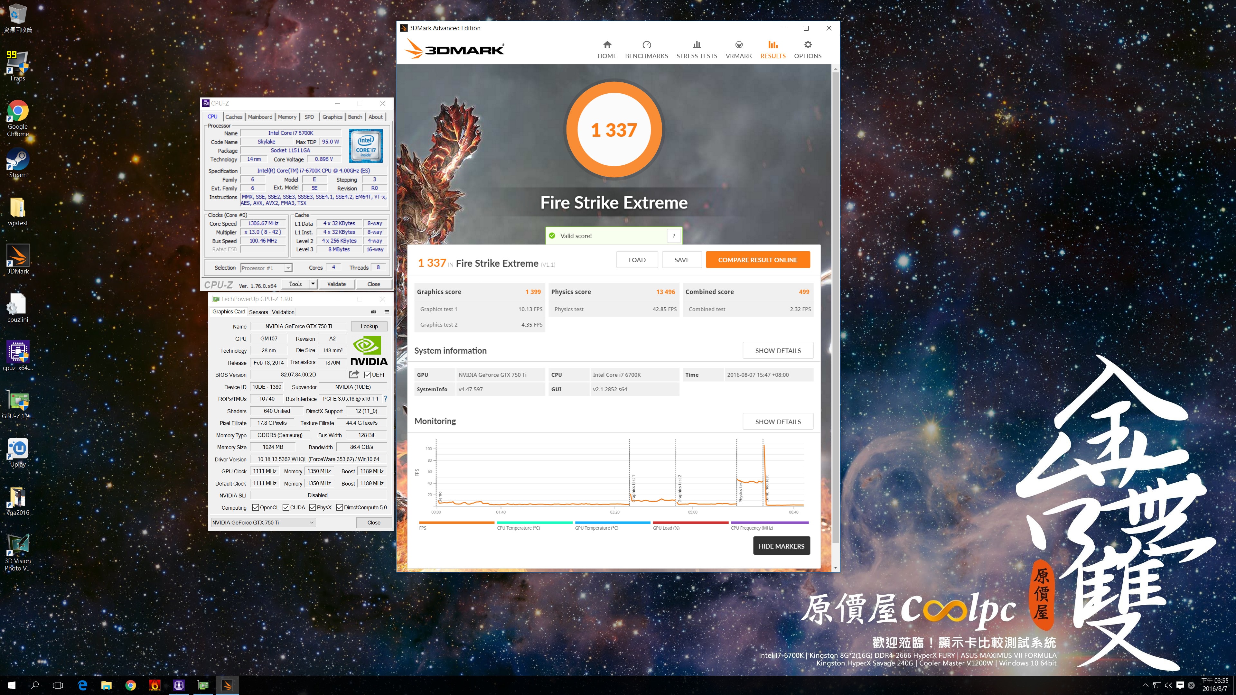Open Task View on taskbar
1236x695 pixels.
[x=58, y=685]
